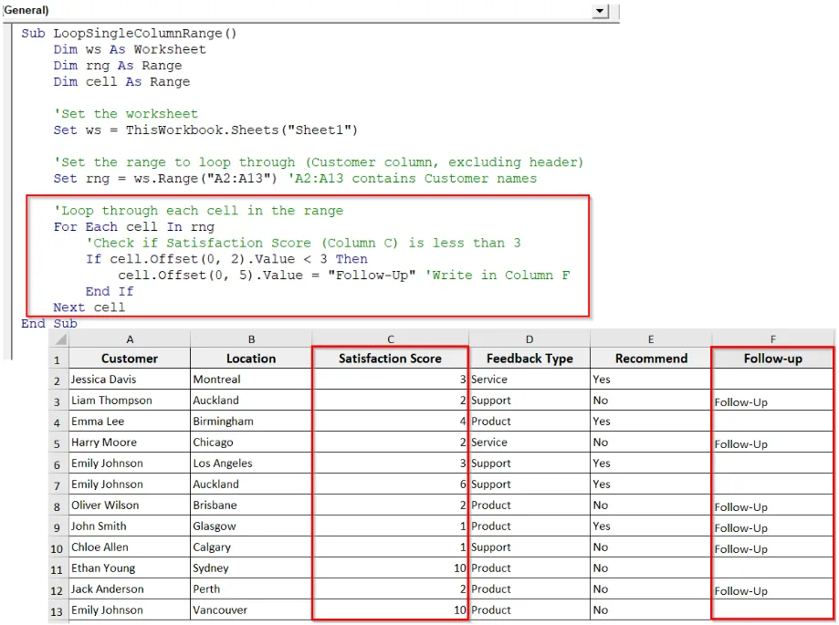
Task: Select the "Liam Thompson" cell
Action: (x=130, y=401)
